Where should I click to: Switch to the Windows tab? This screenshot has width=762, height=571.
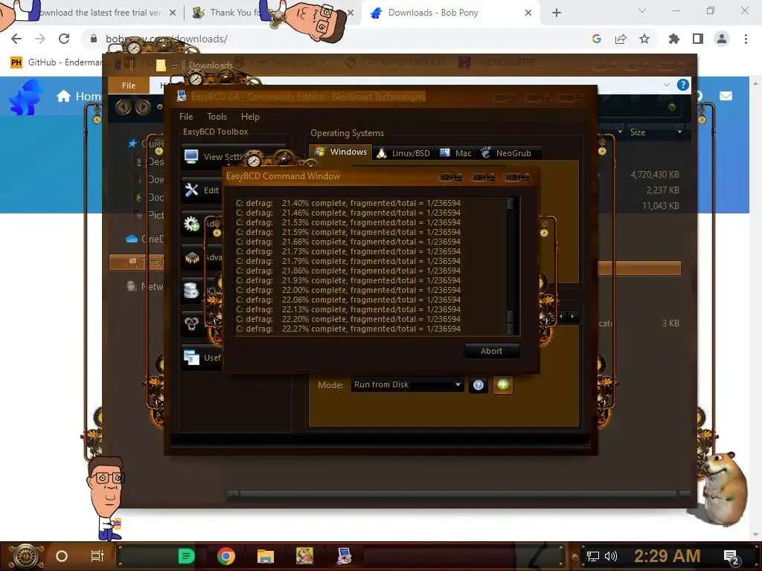[x=341, y=152]
